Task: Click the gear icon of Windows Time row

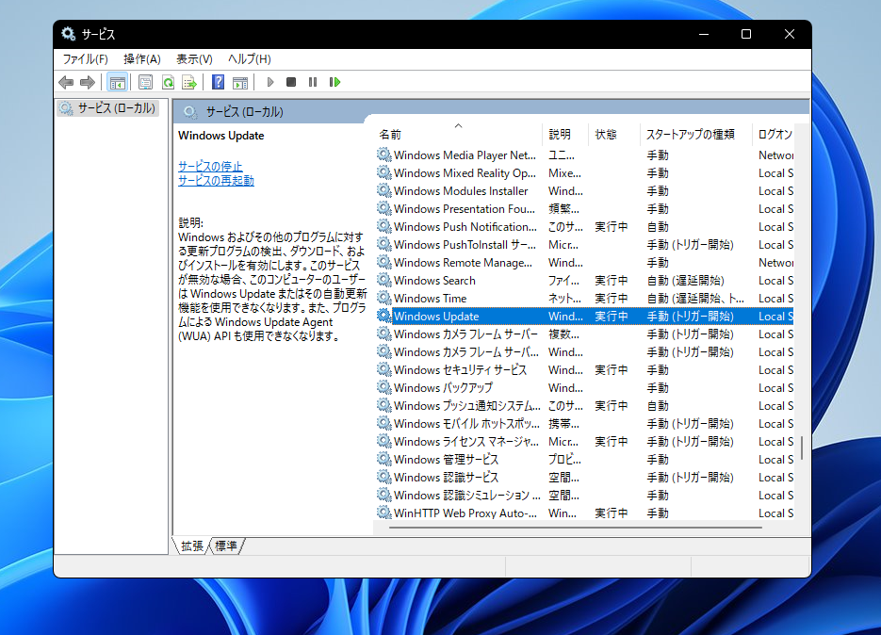Action: 383,298
